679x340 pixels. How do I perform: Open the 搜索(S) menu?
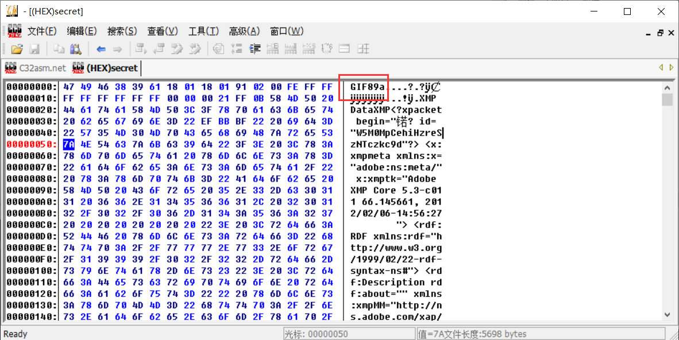122,31
